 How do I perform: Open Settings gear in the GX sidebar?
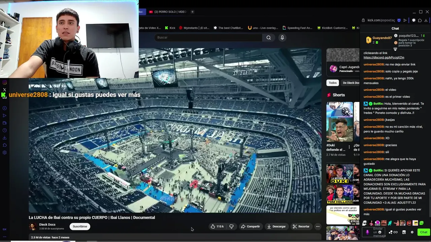tap(4, 153)
